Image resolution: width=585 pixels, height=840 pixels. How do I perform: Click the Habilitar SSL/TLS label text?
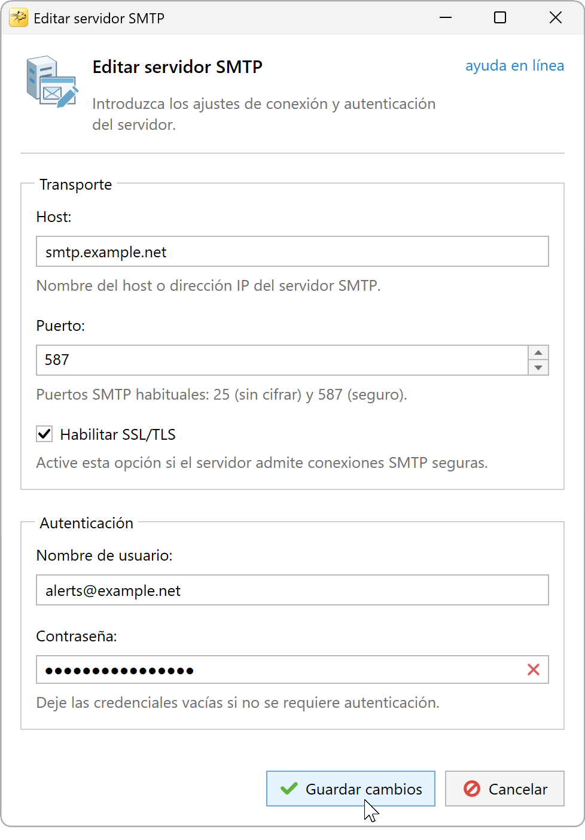click(x=118, y=434)
